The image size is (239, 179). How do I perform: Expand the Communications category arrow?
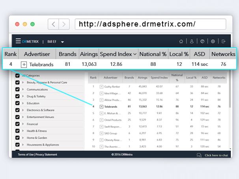pos(23,89)
